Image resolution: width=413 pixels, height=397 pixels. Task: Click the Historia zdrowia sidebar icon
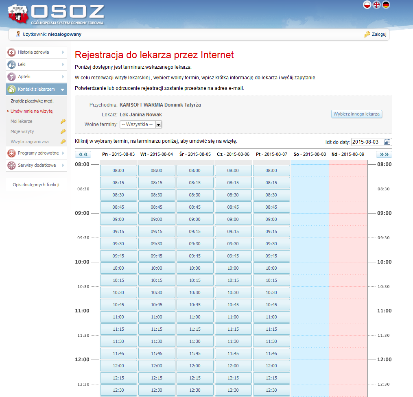12,52
